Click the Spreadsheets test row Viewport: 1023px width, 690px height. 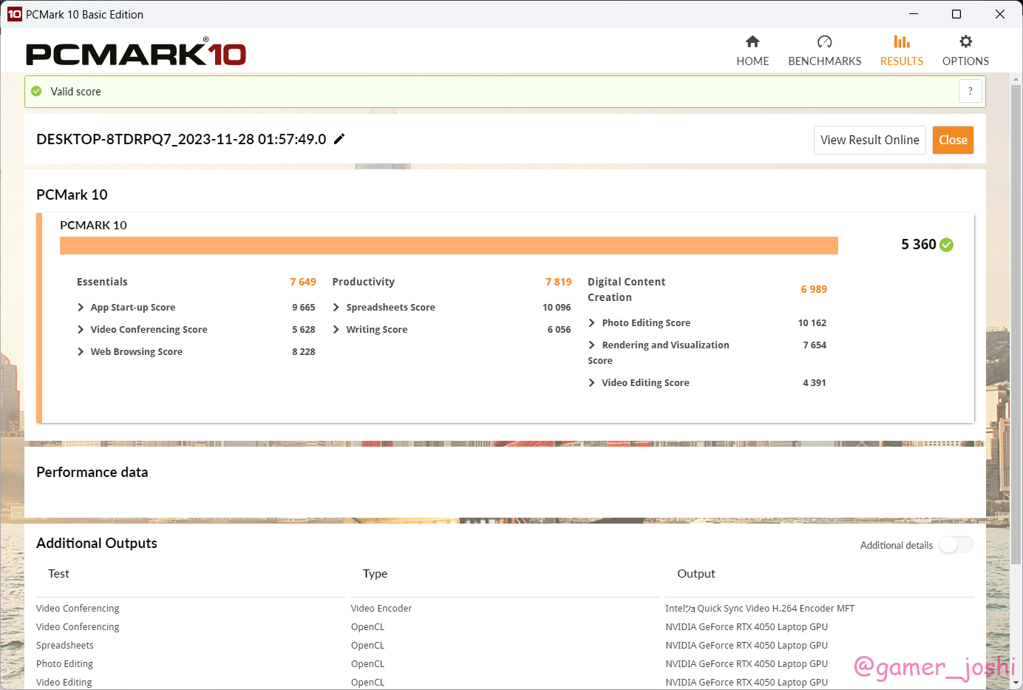(65, 646)
